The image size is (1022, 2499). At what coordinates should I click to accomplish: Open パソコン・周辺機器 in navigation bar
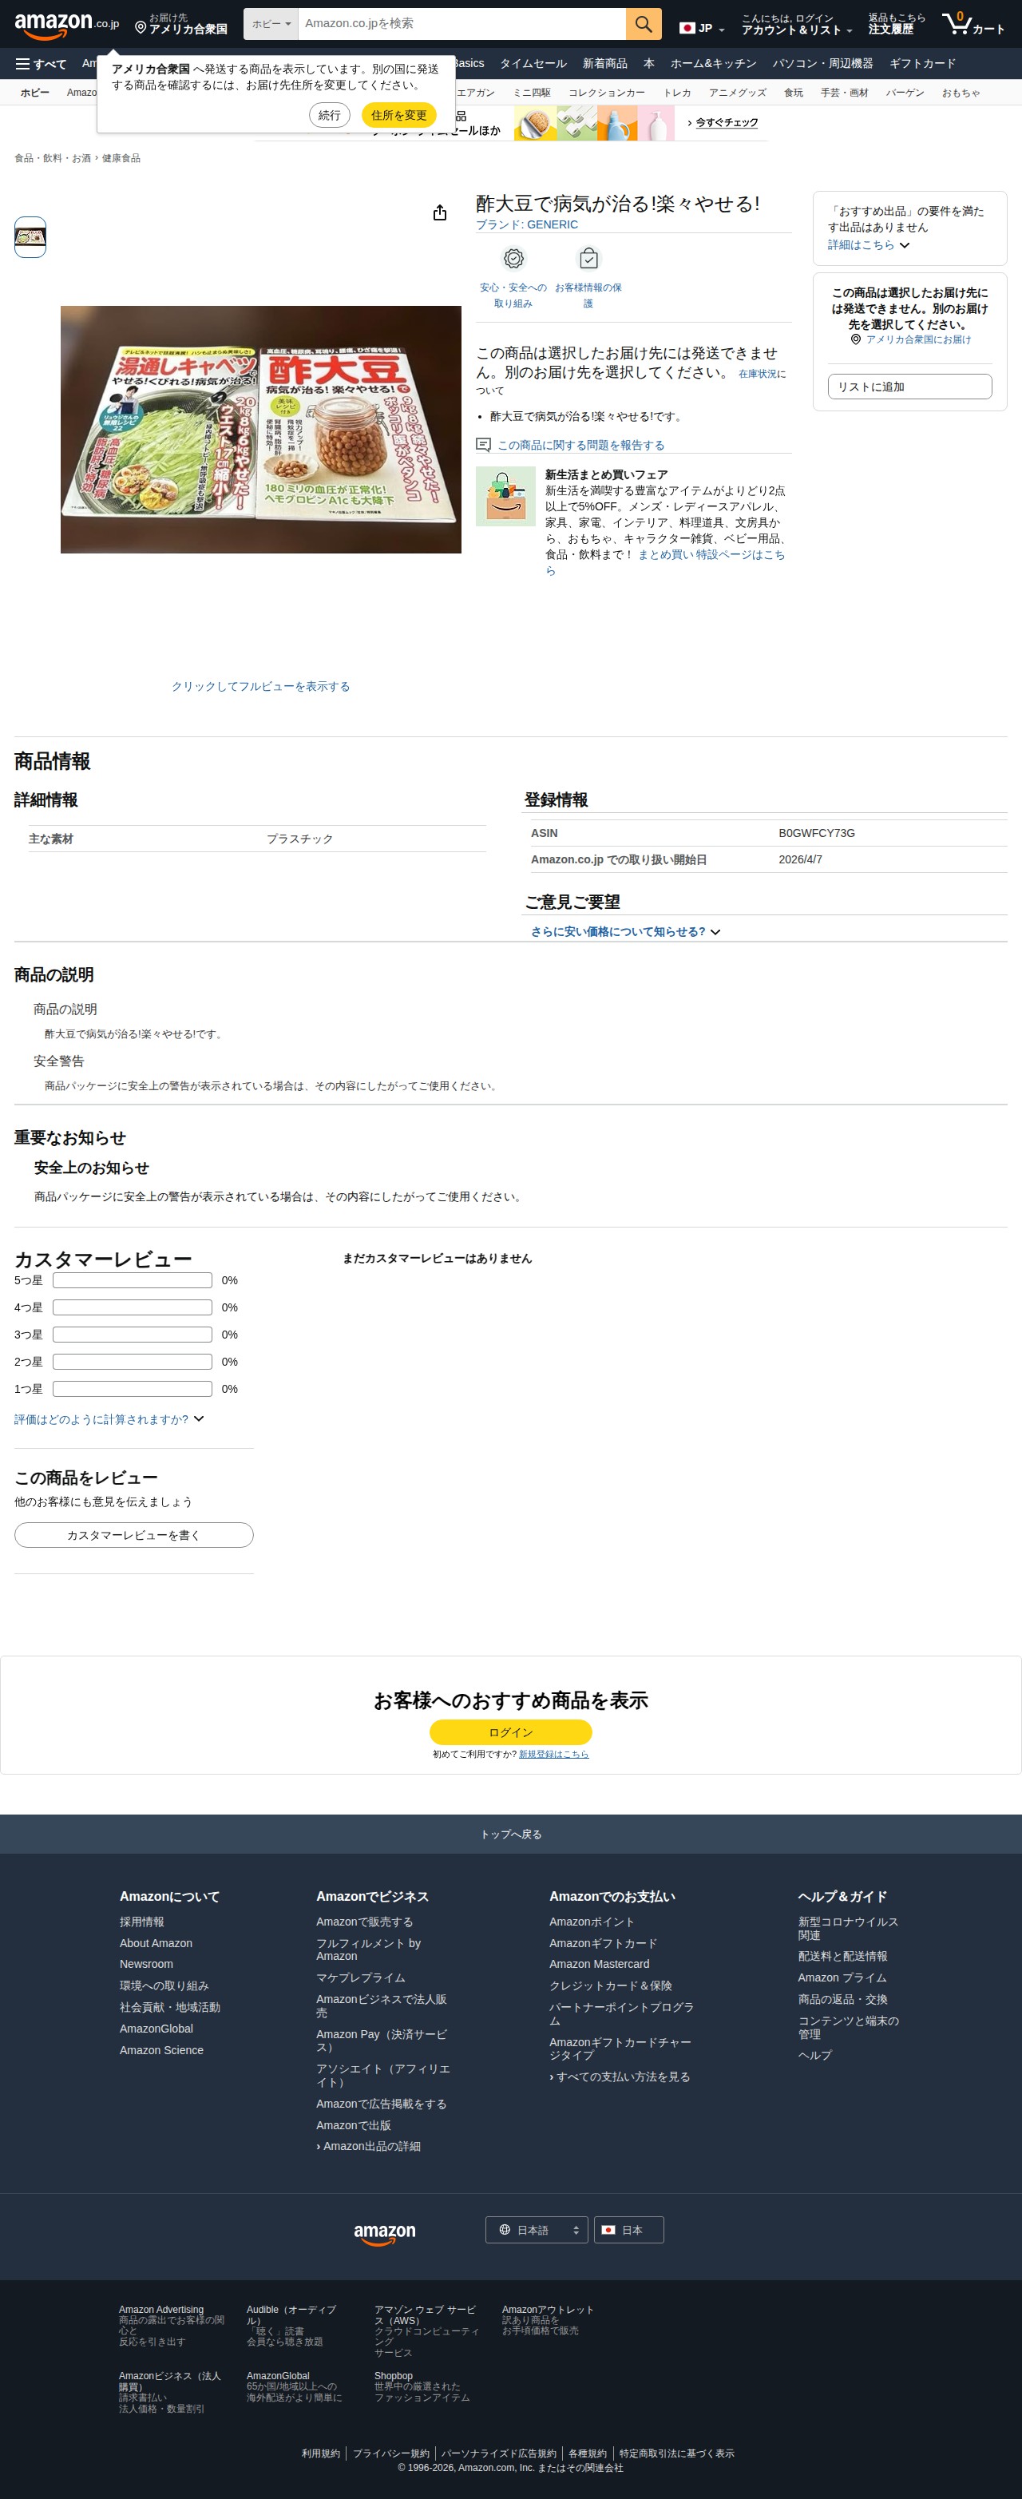pyautogui.click(x=822, y=64)
